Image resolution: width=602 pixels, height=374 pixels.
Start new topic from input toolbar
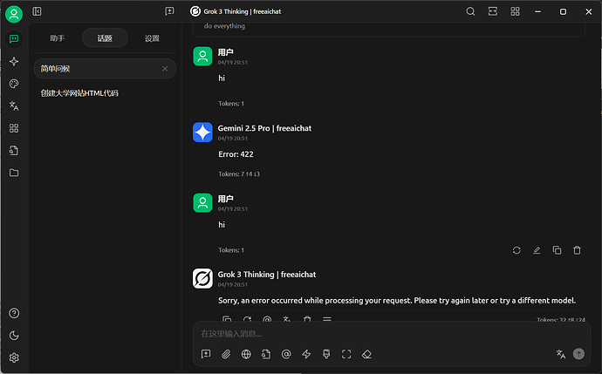(206, 354)
